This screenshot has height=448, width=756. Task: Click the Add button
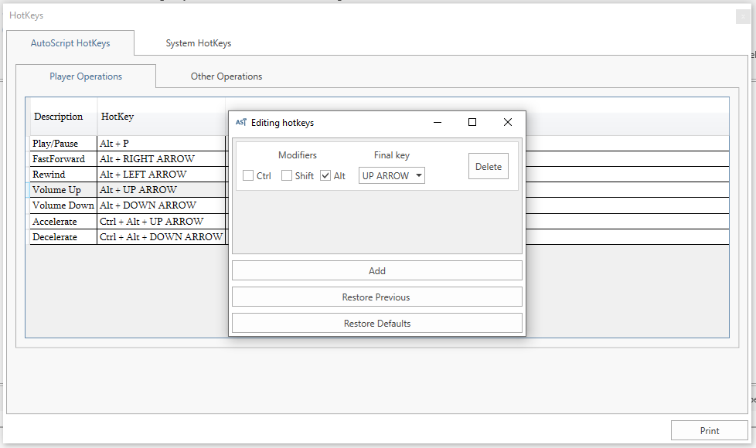pos(377,270)
